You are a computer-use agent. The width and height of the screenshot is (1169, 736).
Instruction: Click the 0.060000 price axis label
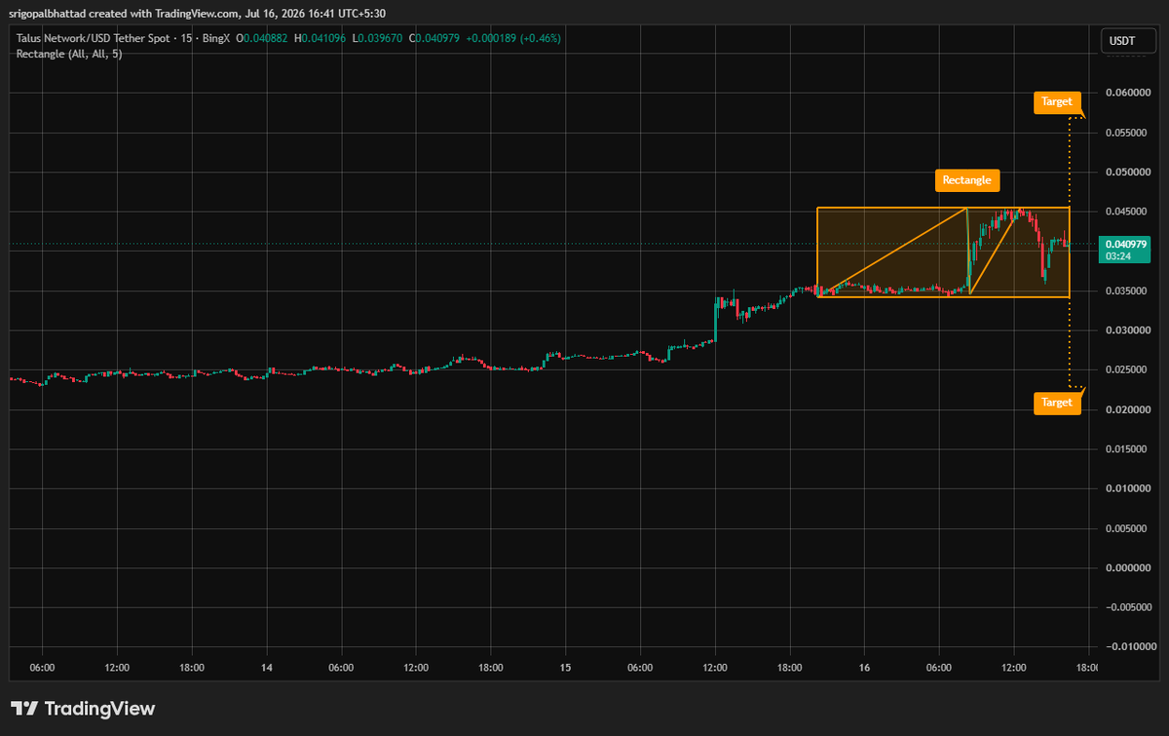pyautogui.click(x=1127, y=94)
